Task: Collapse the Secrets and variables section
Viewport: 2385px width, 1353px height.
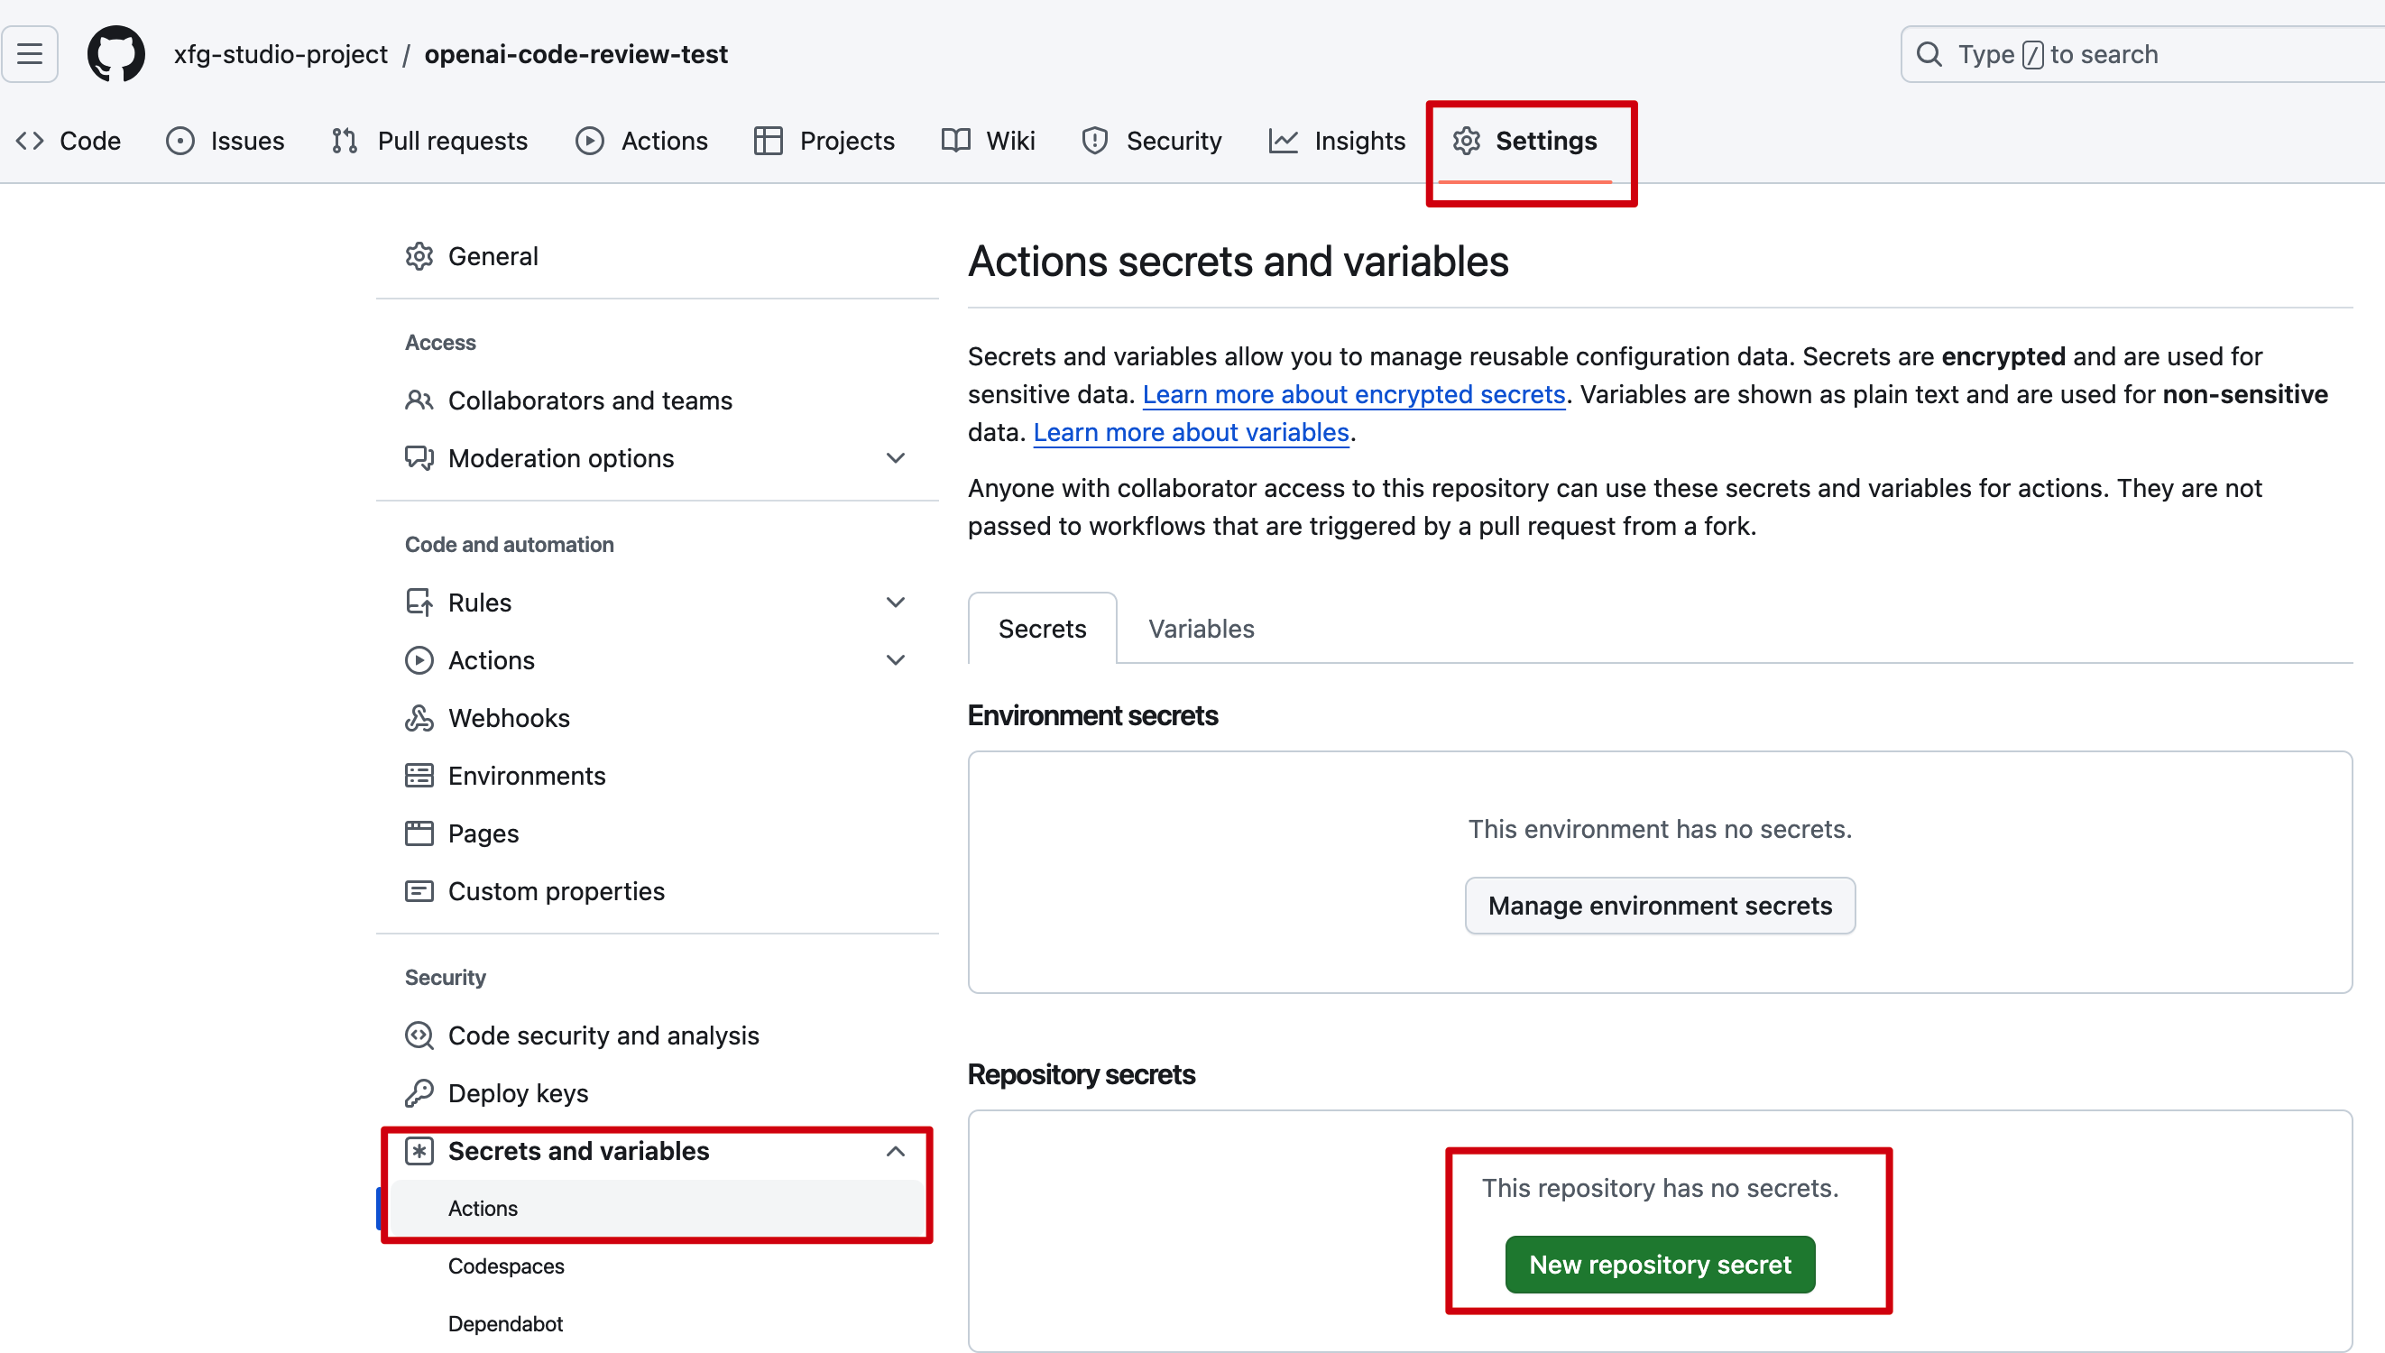Action: (x=895, y=1151)
